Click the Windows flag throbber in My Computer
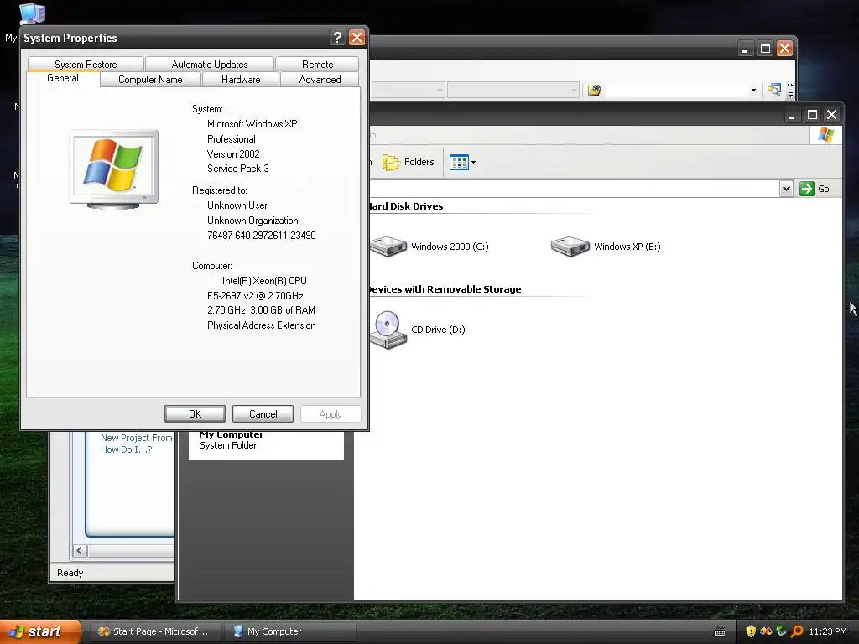This screenshot has width=859, height=644. [x=826, y=135]
